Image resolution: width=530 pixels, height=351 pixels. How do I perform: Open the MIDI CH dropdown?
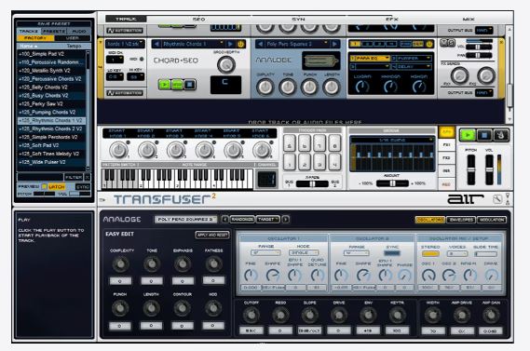(115, 60)
